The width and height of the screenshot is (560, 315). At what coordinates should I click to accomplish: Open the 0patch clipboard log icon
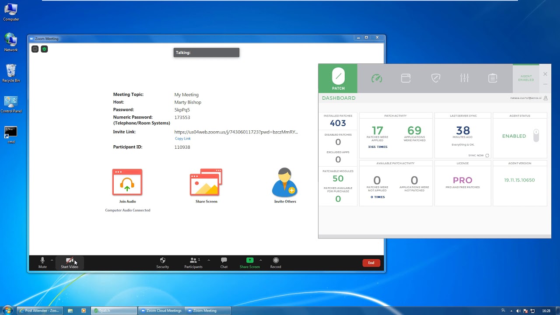coord(493,78)
